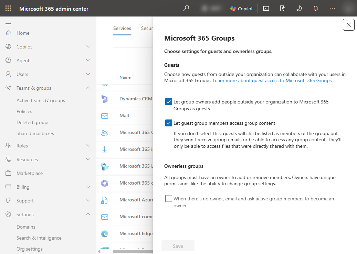The height and width of the screenshot is (254, 357).
Task: Toggle dark mode moon icon
Action: pos(299,8)
